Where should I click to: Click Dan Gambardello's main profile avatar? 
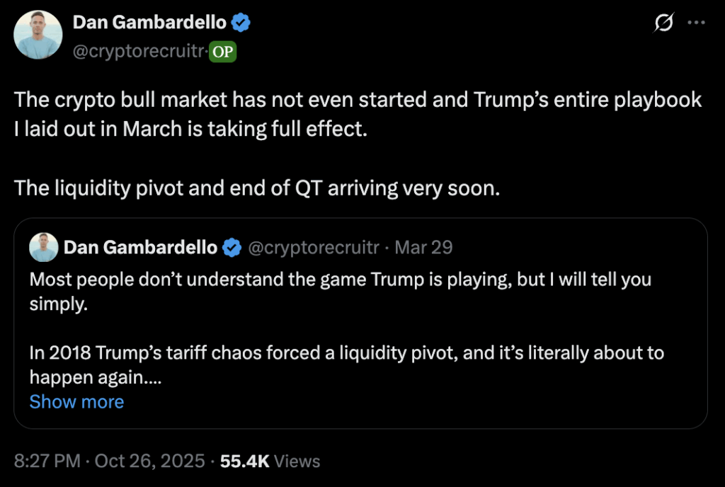pos(38,35)
